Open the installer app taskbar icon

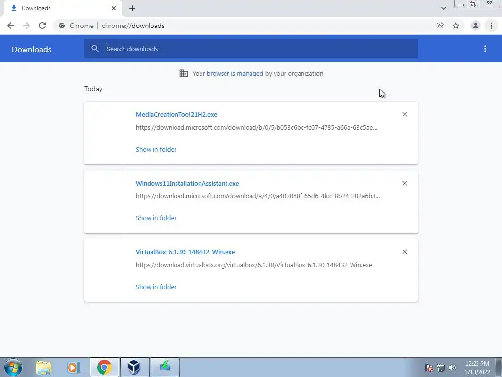point(165,367)
